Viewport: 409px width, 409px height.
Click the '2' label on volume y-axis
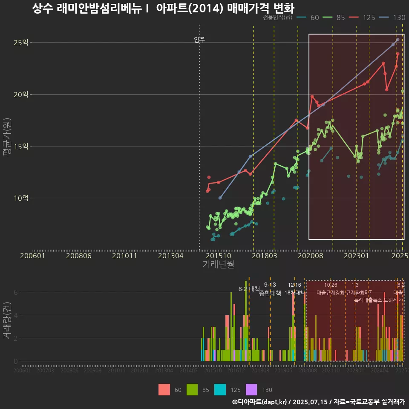16,338
